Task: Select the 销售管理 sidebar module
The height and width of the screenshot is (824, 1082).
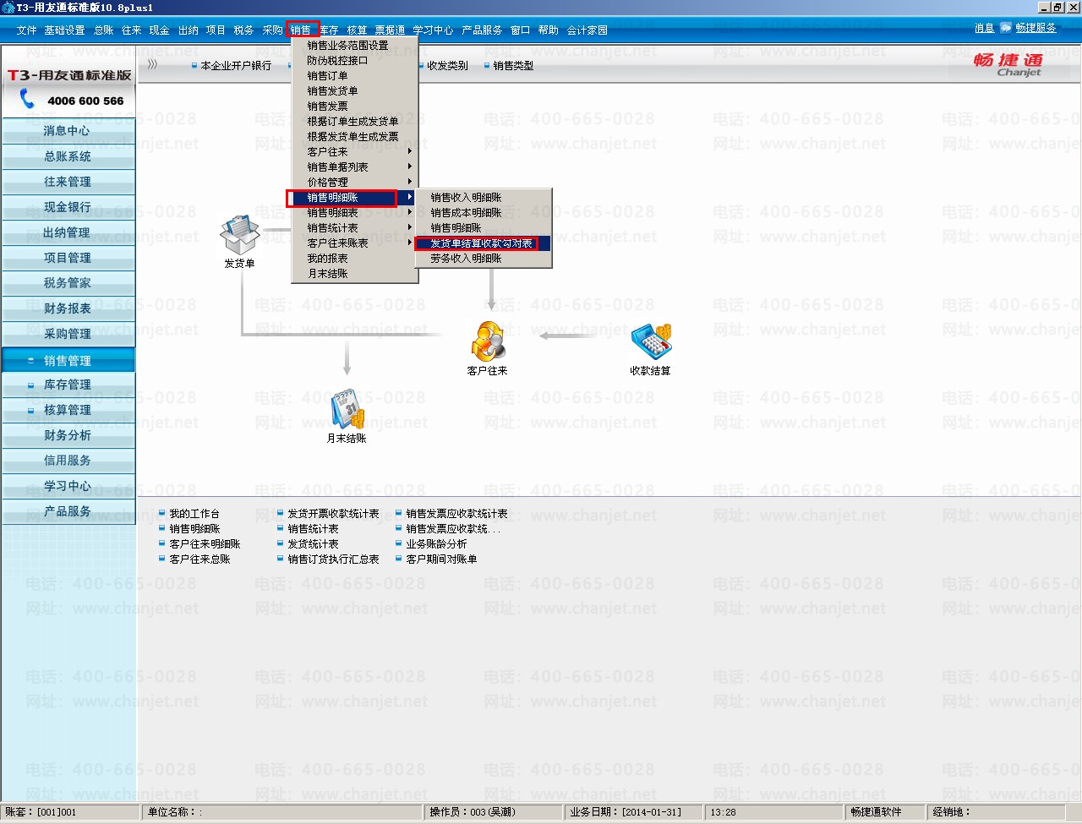Action: point(68,361)
